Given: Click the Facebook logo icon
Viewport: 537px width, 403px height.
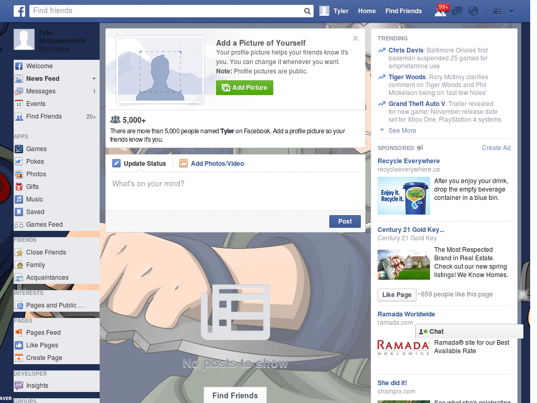Looking at the screenshot, I should 19,11.
